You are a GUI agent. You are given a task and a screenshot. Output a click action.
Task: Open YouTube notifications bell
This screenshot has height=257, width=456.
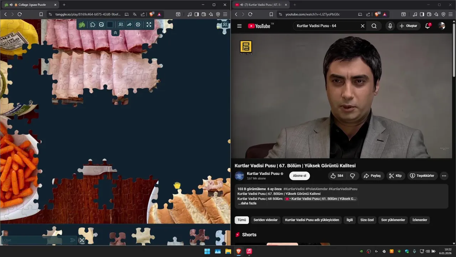point(428,26)
